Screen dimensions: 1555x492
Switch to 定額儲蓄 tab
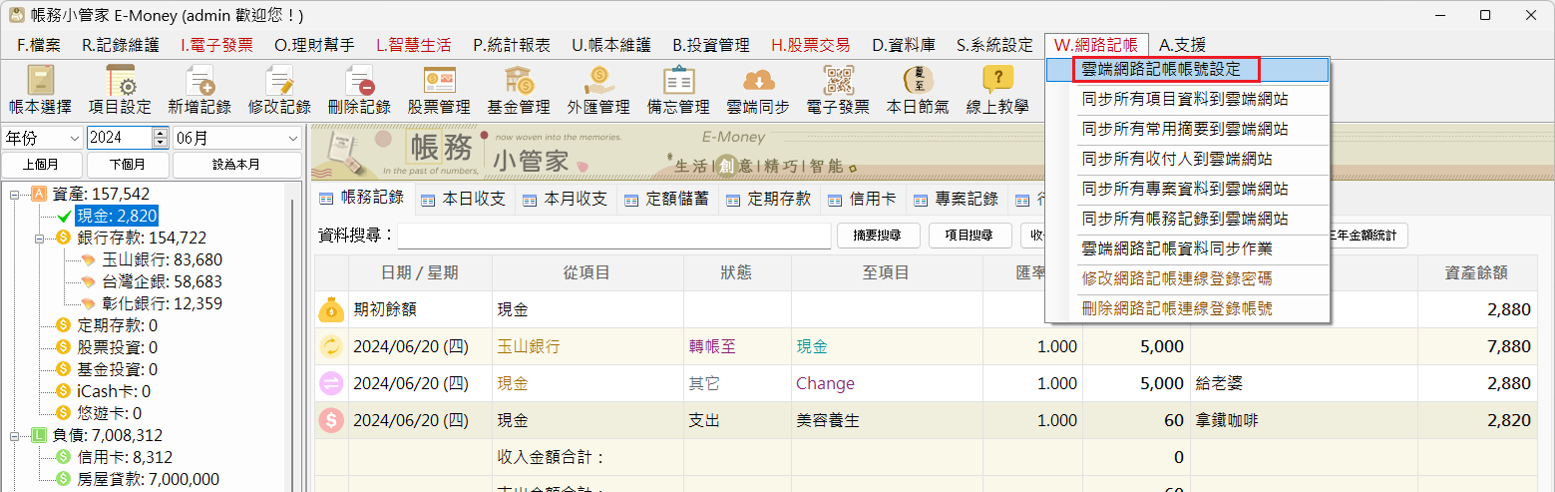click(667, 199)
